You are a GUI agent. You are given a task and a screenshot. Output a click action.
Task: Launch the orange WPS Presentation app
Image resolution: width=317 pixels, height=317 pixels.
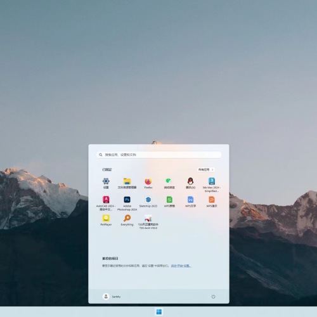(x=212, y=202)
